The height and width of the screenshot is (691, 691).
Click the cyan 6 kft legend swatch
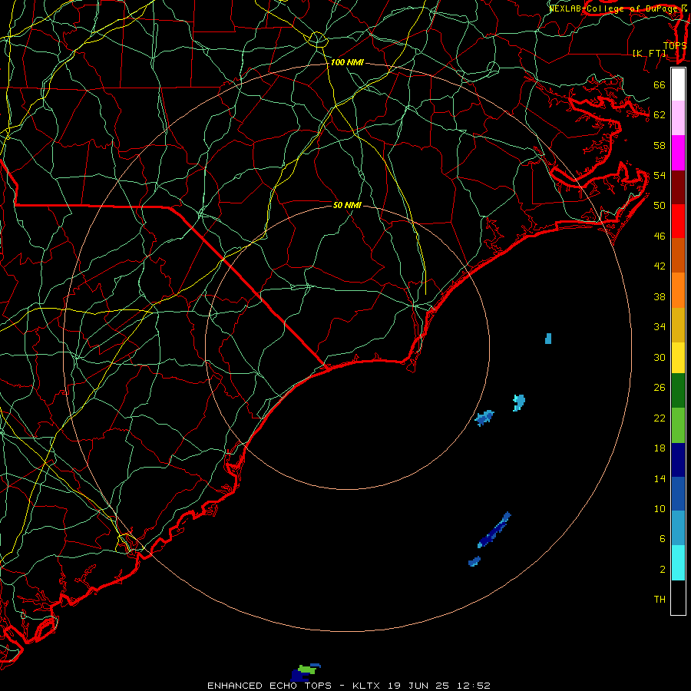678,563
